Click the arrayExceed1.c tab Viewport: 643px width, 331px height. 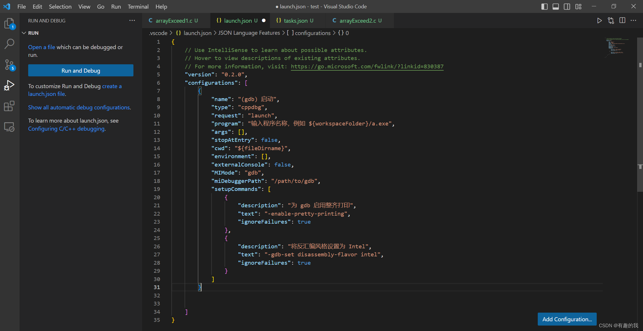pos(175,20)
